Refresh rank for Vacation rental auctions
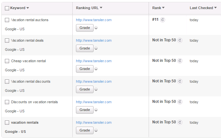 point(163,20)
